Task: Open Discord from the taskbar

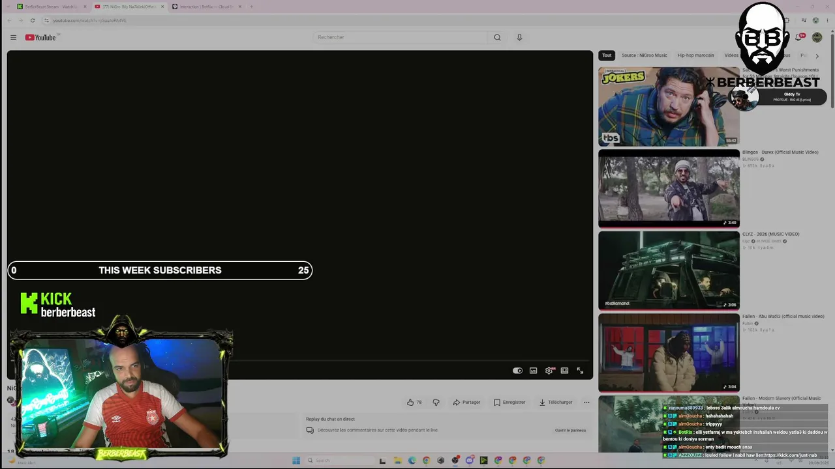Action: coord(470,461)
